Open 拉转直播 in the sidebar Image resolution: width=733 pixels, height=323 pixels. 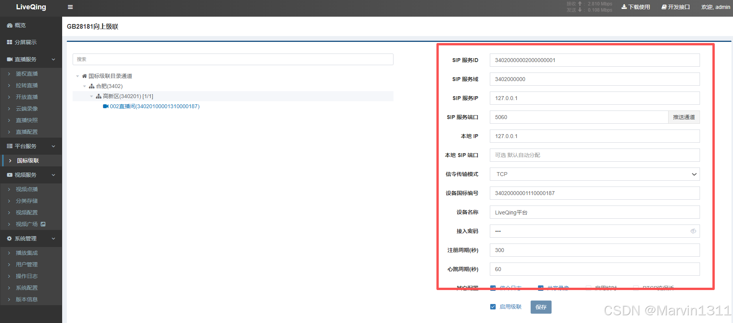coord(27,85)
